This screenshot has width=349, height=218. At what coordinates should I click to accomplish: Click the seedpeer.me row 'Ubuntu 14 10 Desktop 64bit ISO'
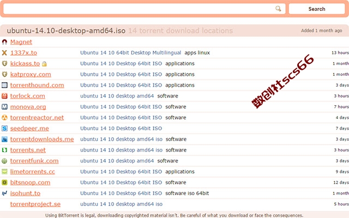pyautogui.click(x=121, y=129)
